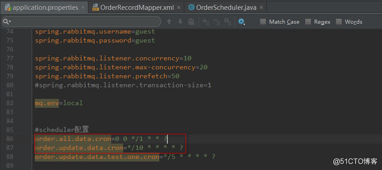
Task: Click the cron value '*/10 * * * * ?'
Action: coord(155,148)
